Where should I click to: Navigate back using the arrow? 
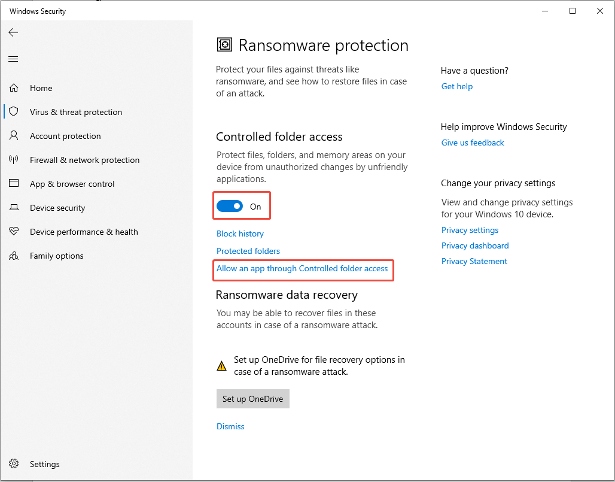click(13, 32)
